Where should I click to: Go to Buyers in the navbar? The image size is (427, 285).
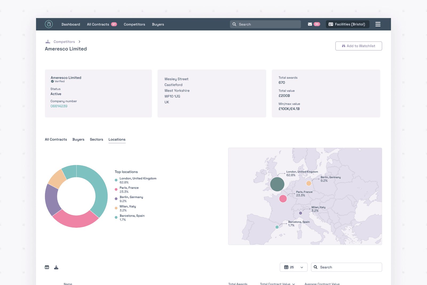[158, 24]
